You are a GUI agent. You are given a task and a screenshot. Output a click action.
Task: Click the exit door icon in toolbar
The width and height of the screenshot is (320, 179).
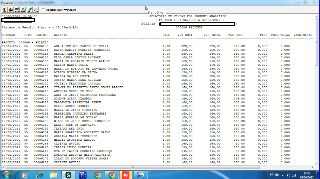5,10
